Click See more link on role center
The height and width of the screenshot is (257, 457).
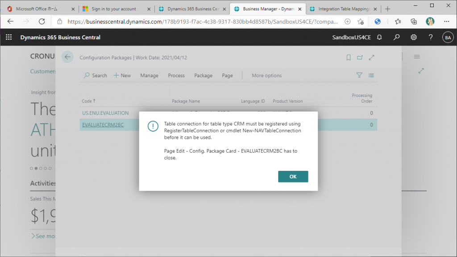click(x=43, y=236)
